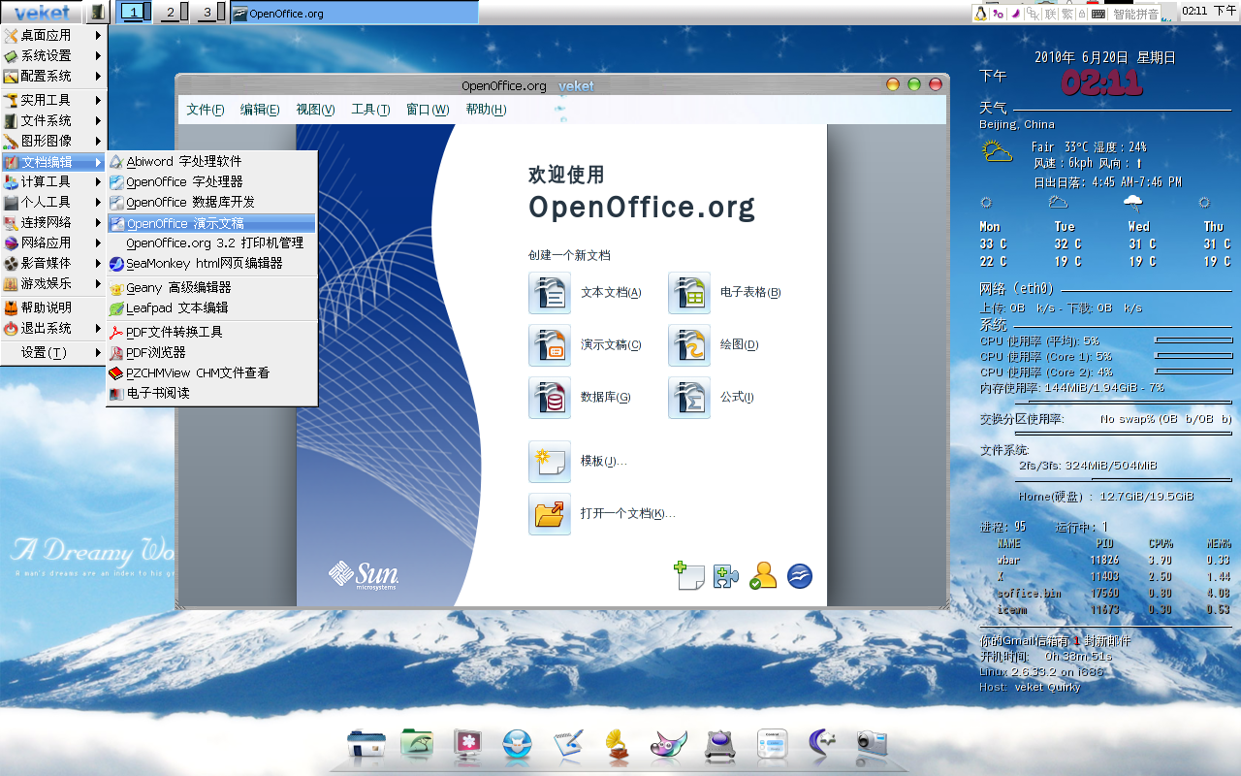
Task: Click the door exit icon next to veket
Action: click(x=97, y=13)
